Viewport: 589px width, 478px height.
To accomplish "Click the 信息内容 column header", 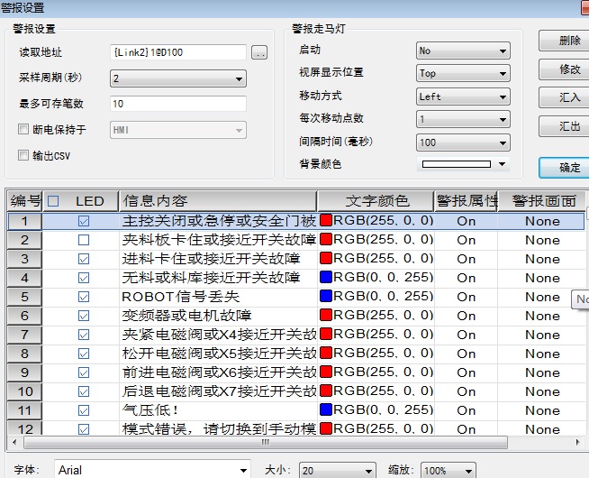I will (216, 201).
